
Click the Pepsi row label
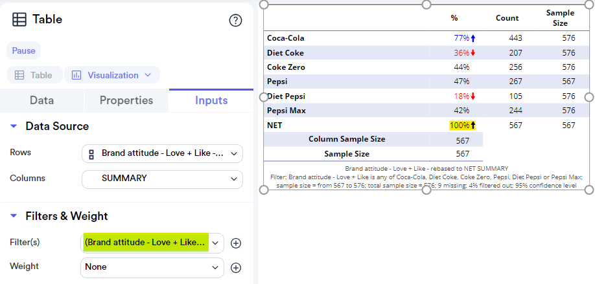pyautogui.click(x=277, y=82)
